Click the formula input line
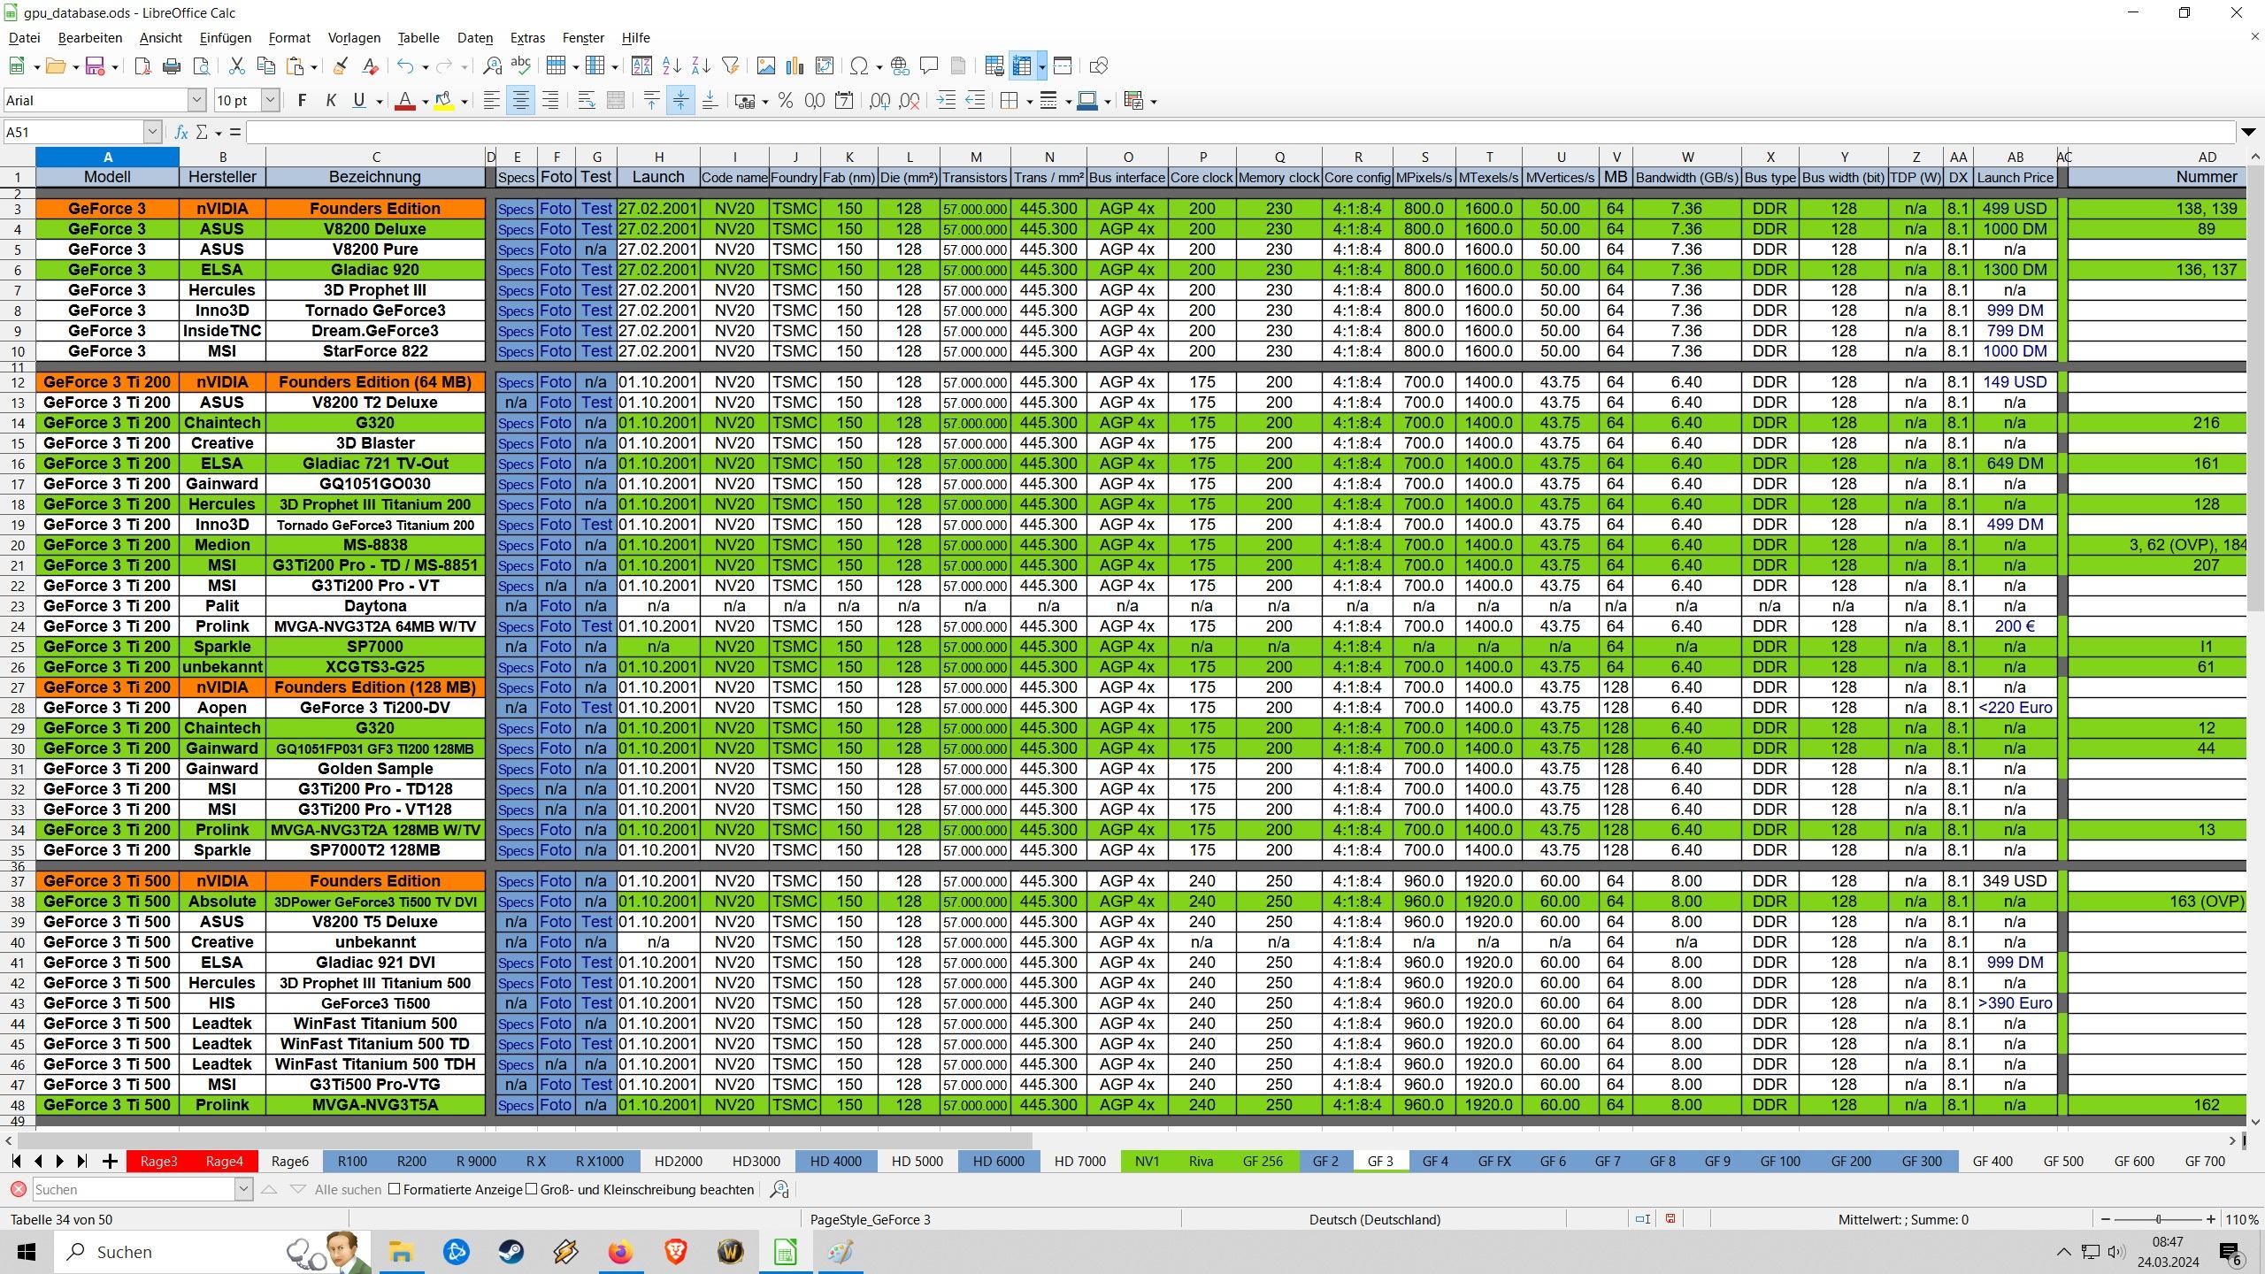 (1239, 133)
